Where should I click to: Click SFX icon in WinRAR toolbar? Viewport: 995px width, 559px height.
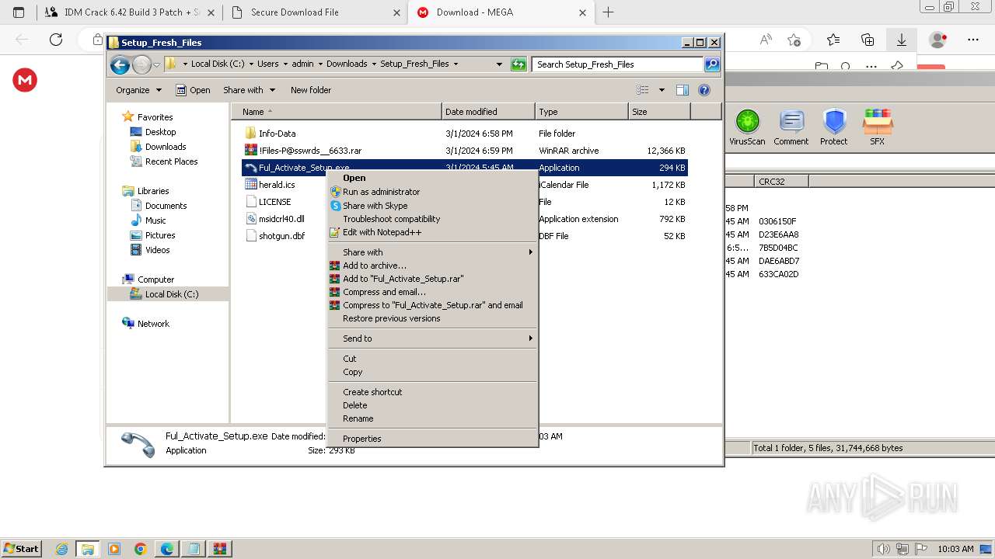pyautogui.click(x=878, y=127)
